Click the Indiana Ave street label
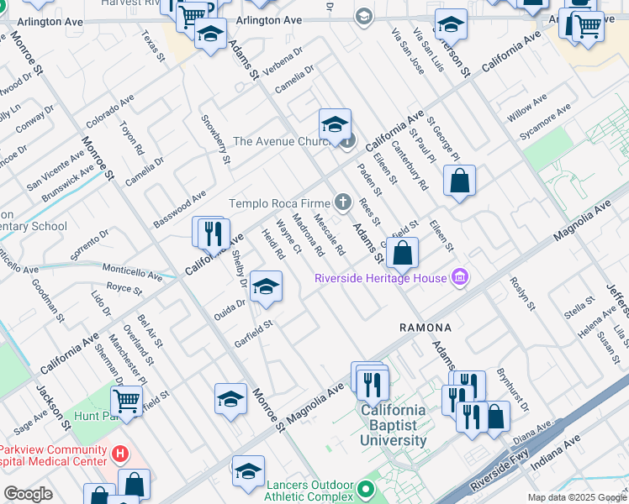This screenshot has height=504, width=629. coord(555,453)
